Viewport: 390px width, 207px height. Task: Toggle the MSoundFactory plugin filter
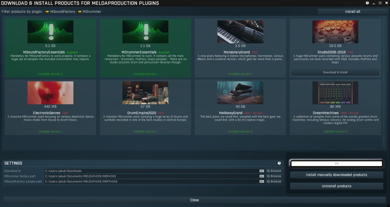(60, 12)
